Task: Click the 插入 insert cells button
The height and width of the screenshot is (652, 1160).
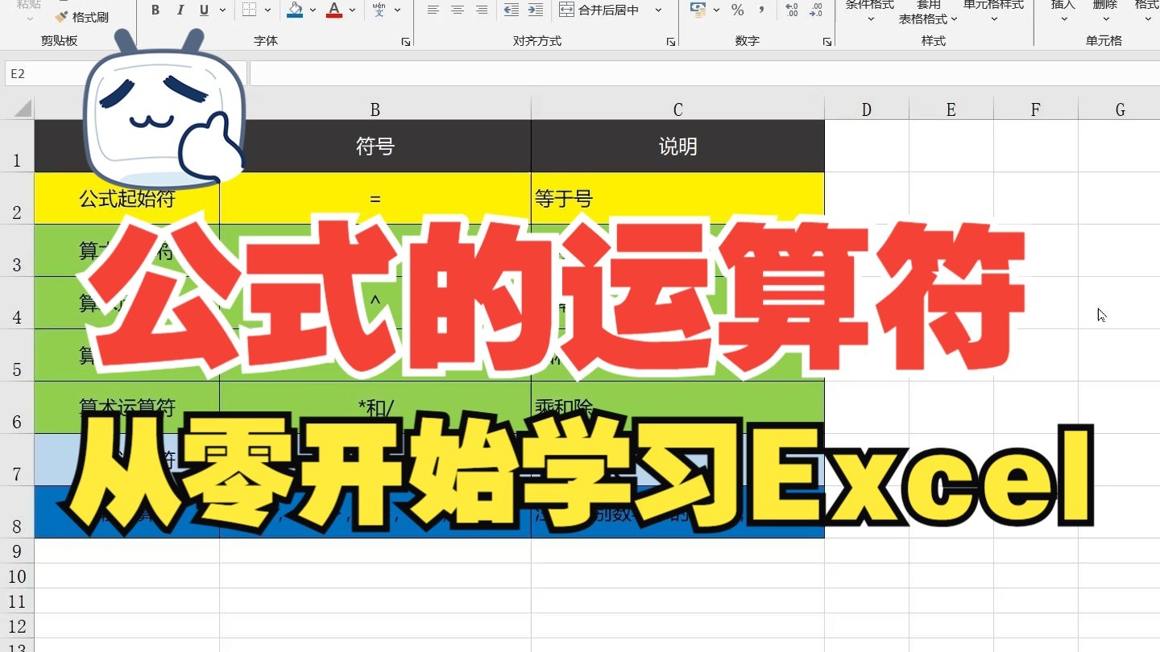Action: click(x=1062, y=12)
